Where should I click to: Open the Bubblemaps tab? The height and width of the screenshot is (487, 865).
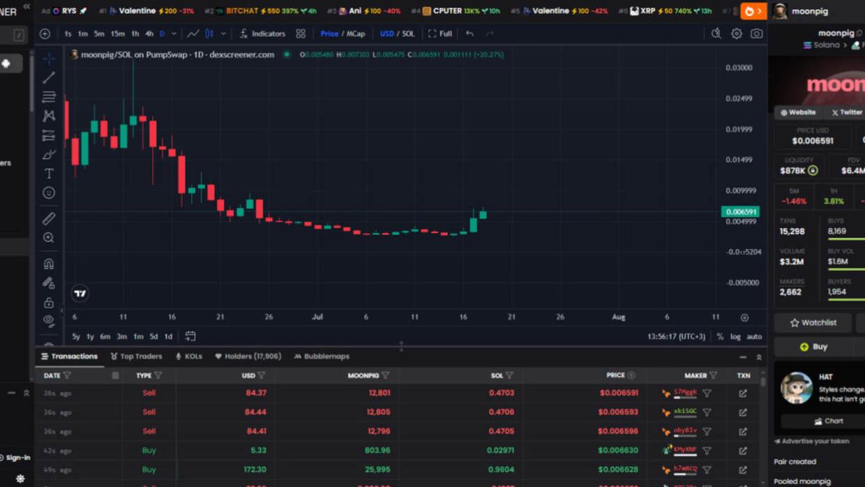pyautogui.click(x=322, y=357)
